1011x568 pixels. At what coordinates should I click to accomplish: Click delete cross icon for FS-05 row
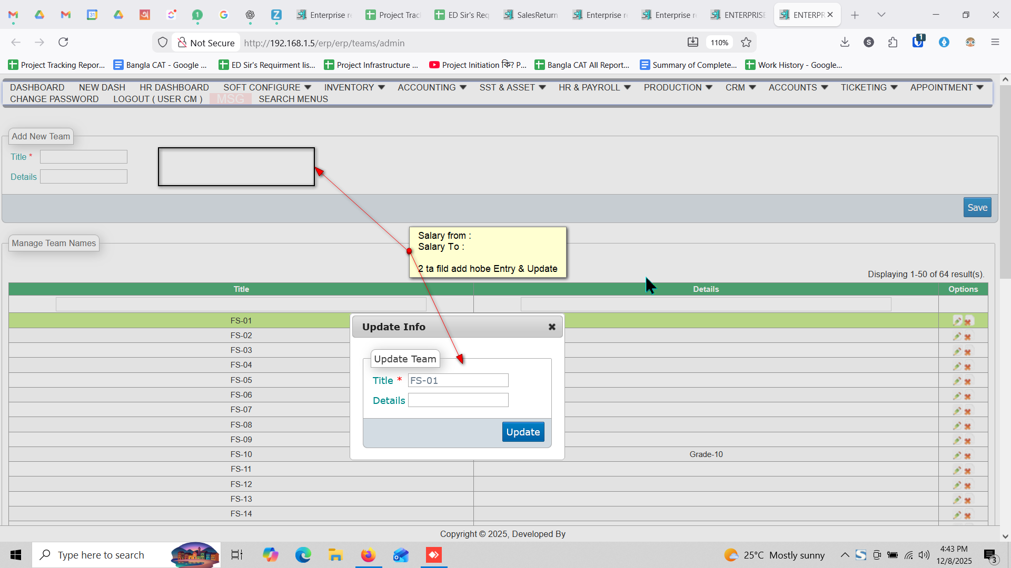968,381
